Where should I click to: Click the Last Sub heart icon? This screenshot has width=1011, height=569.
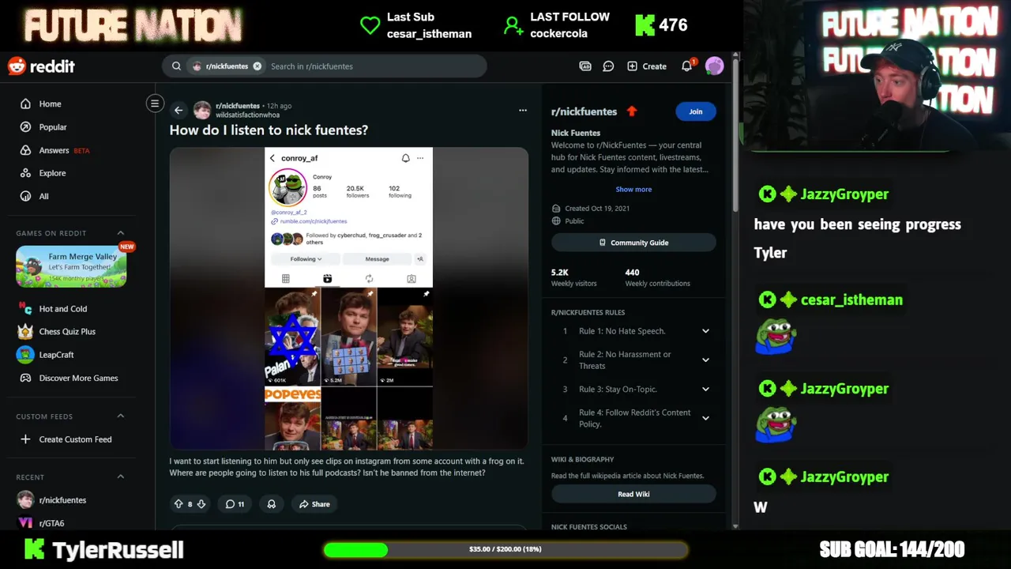click(x=370, y=25)
